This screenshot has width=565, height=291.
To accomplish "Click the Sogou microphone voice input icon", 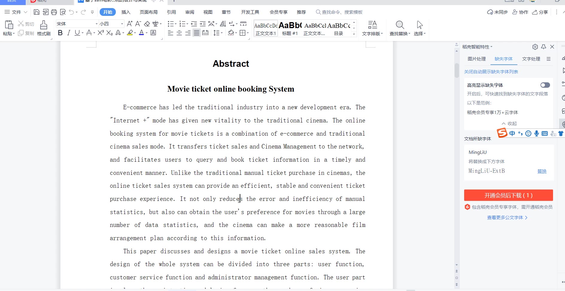I will coord(537,134).
